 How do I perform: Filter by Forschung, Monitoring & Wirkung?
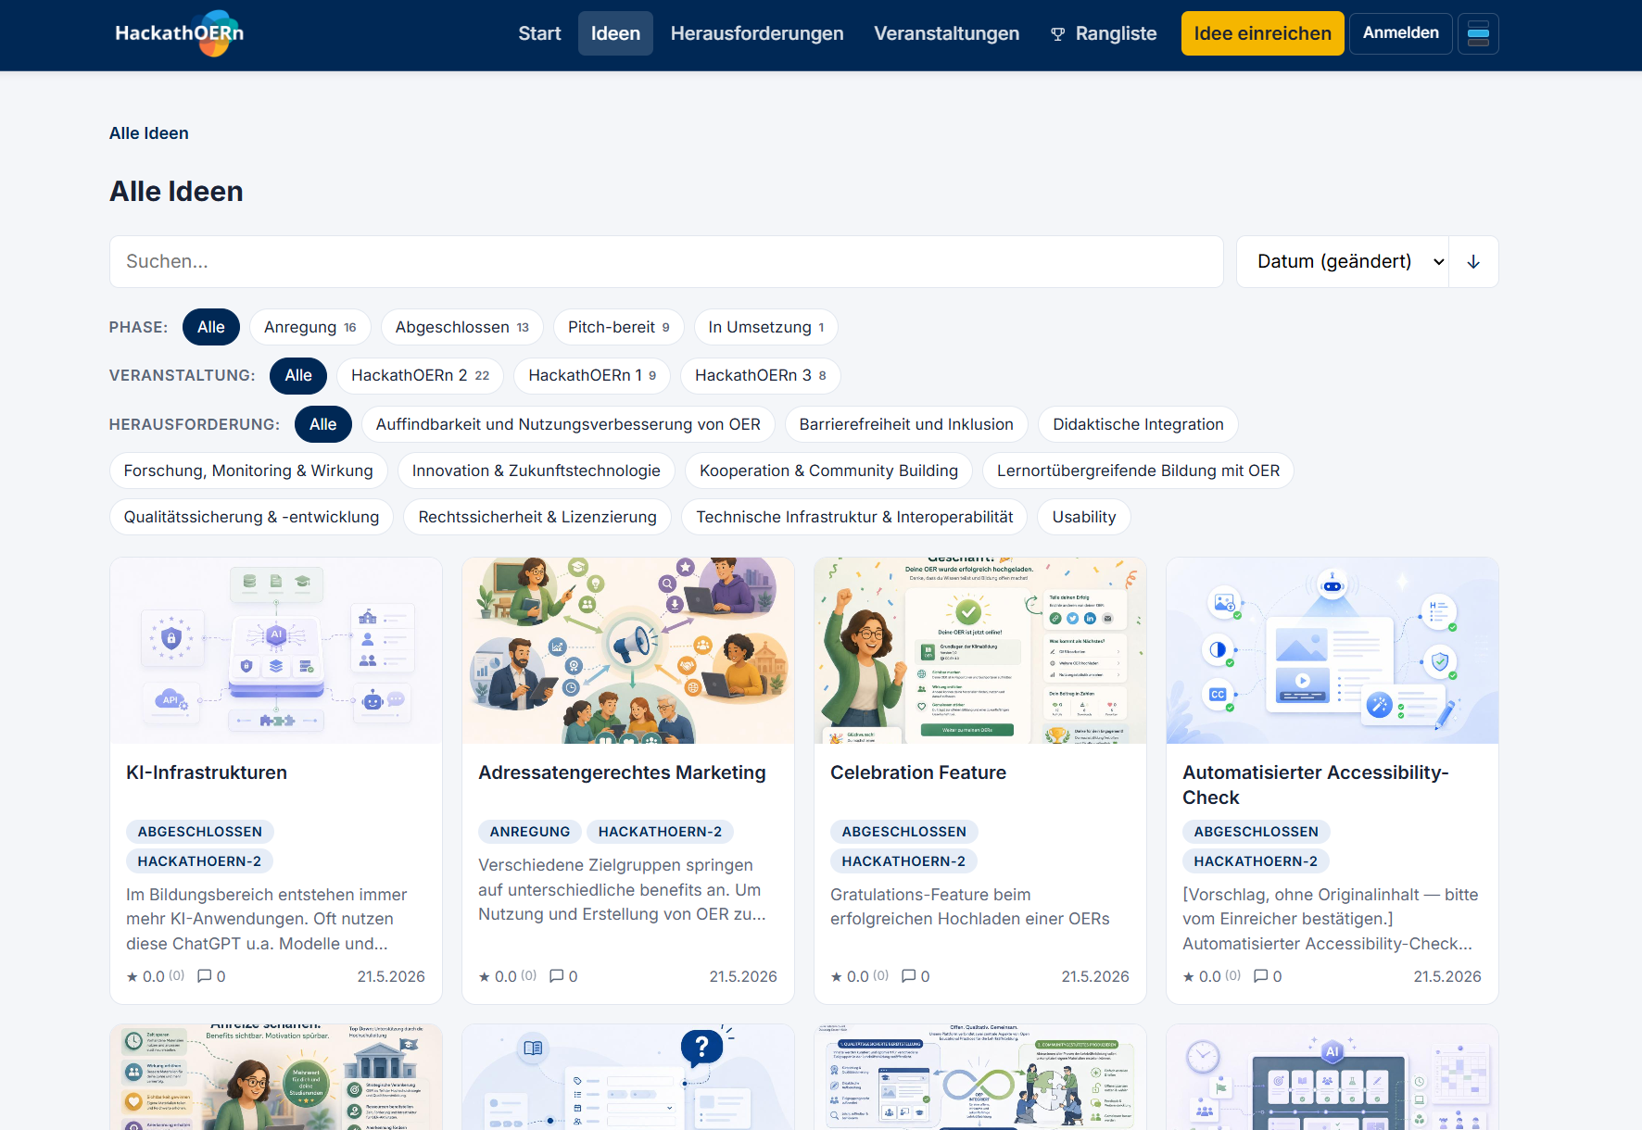click(248, 471)
